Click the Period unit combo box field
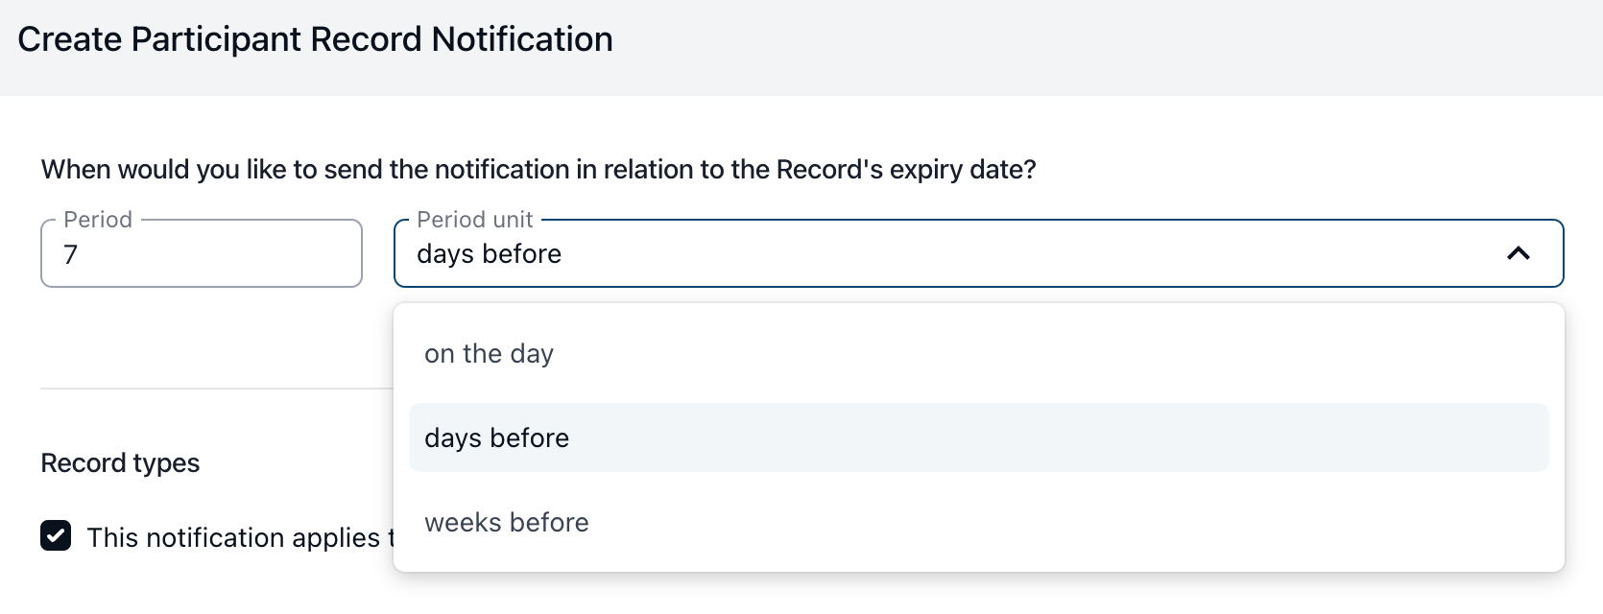 (x=960, y=253)
